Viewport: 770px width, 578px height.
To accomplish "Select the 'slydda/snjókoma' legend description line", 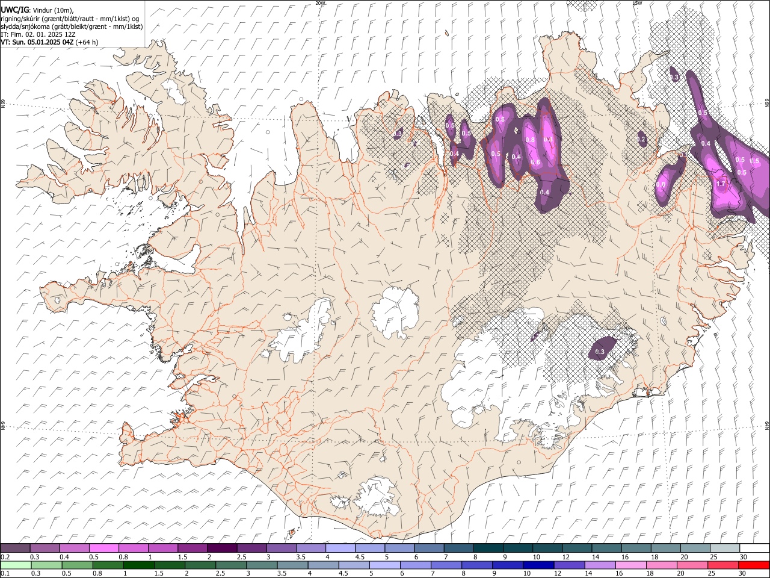I will (72, 26).
